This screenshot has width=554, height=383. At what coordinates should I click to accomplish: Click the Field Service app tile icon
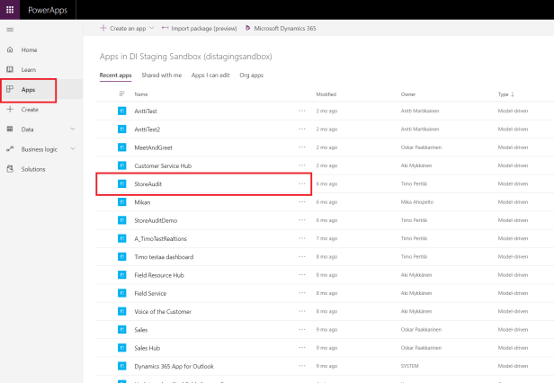pos(122,293)
